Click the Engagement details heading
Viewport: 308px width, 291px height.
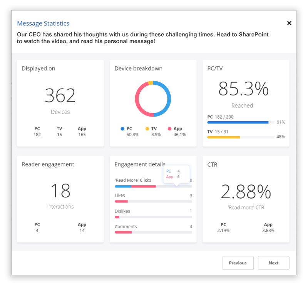pos(139,164)
